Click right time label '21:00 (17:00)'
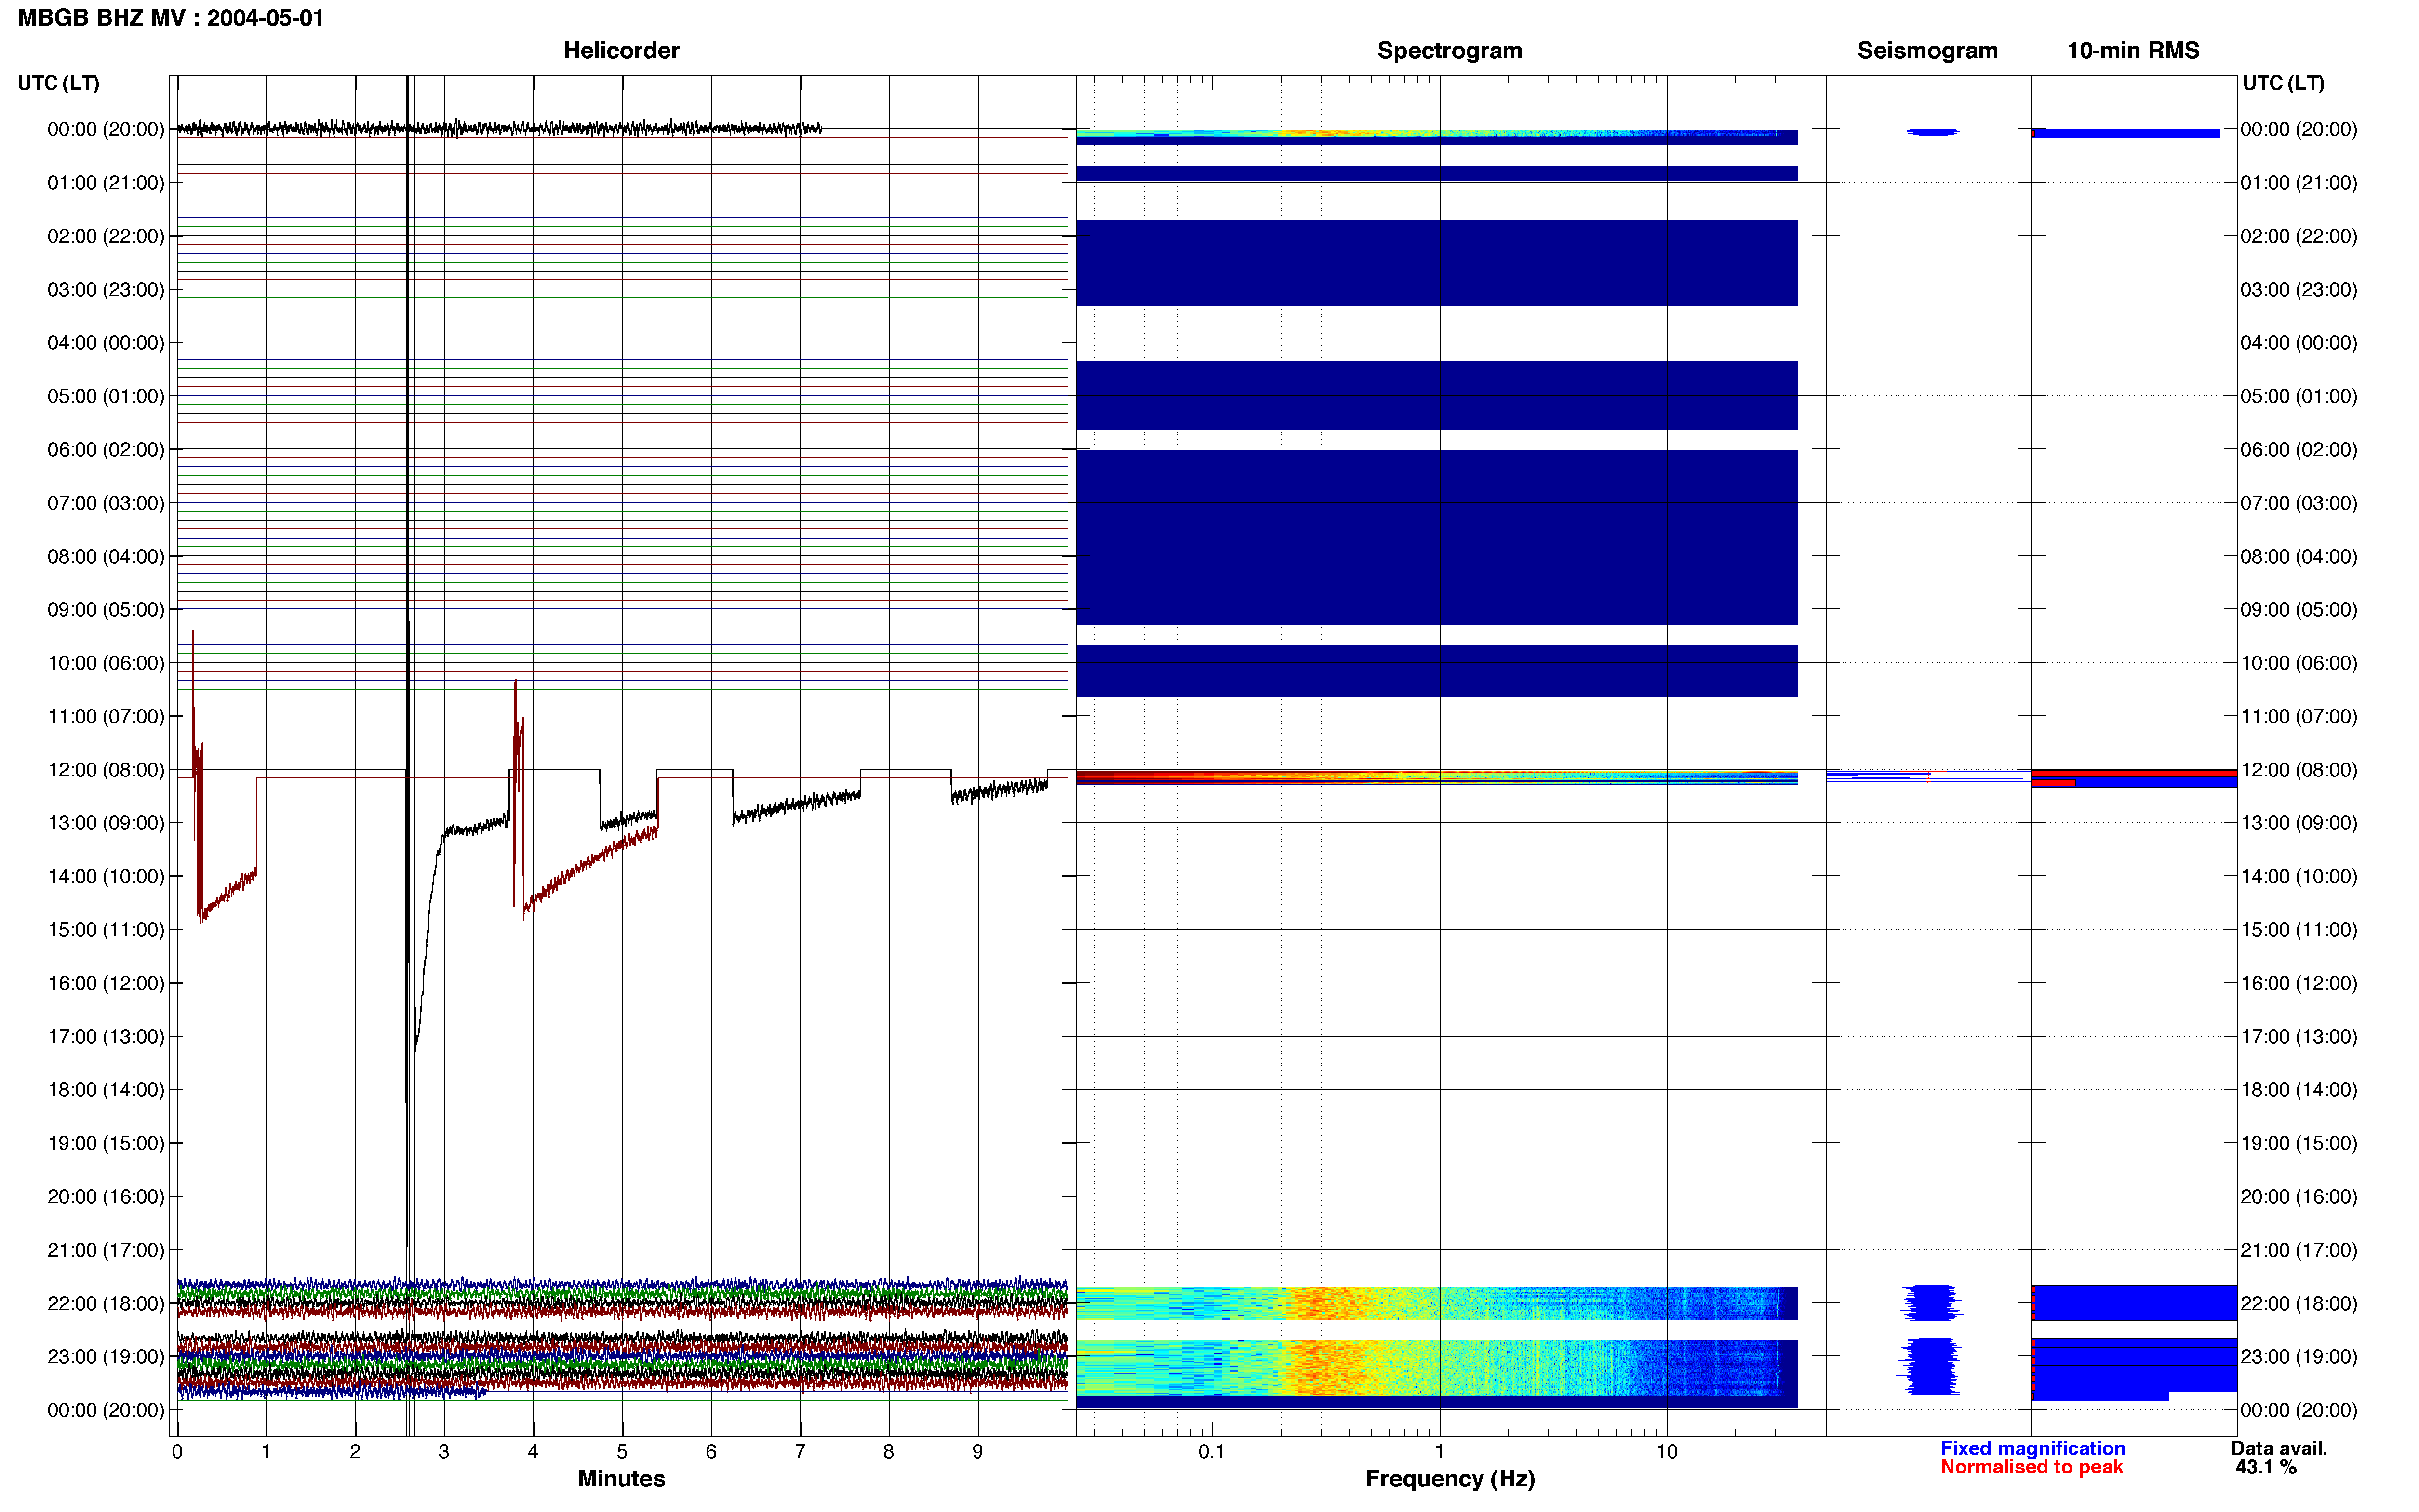This screenshot has height=1512, width=2419. tap(2298, 1250)
